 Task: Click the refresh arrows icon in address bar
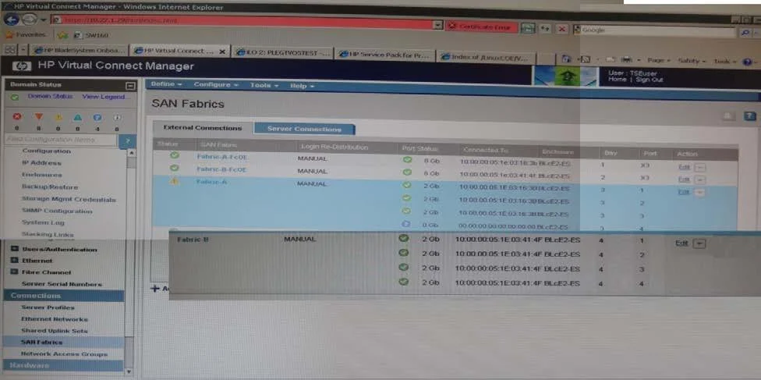(546, 29)
